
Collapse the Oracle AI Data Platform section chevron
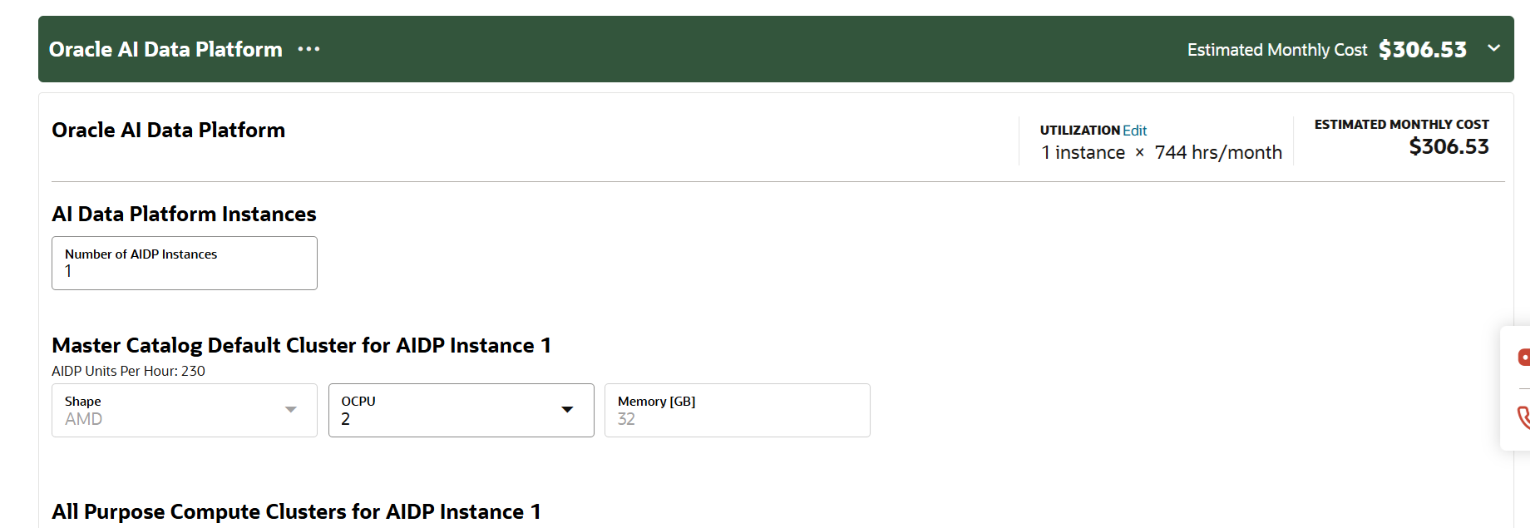pyautogui.click(x=1493, y=48)
